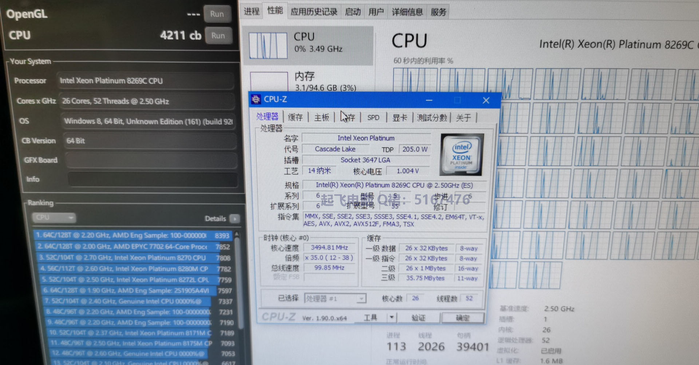
Task: Select the 显卡 tab in CPU-Z
Action: 400,118
